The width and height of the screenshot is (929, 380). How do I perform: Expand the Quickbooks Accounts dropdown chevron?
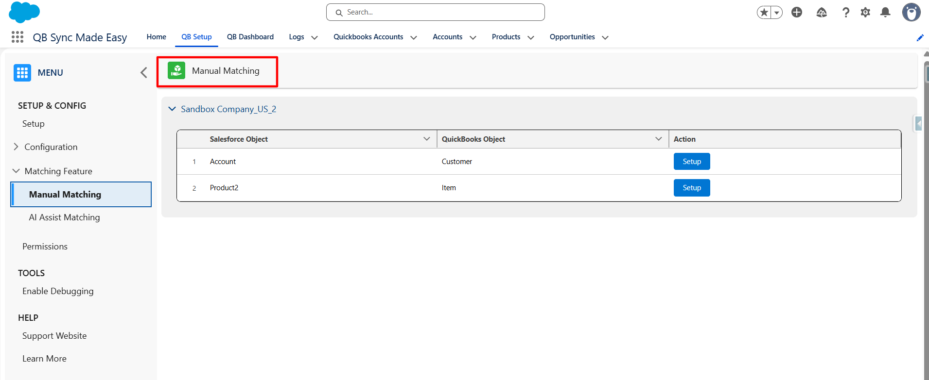[414, 37]
